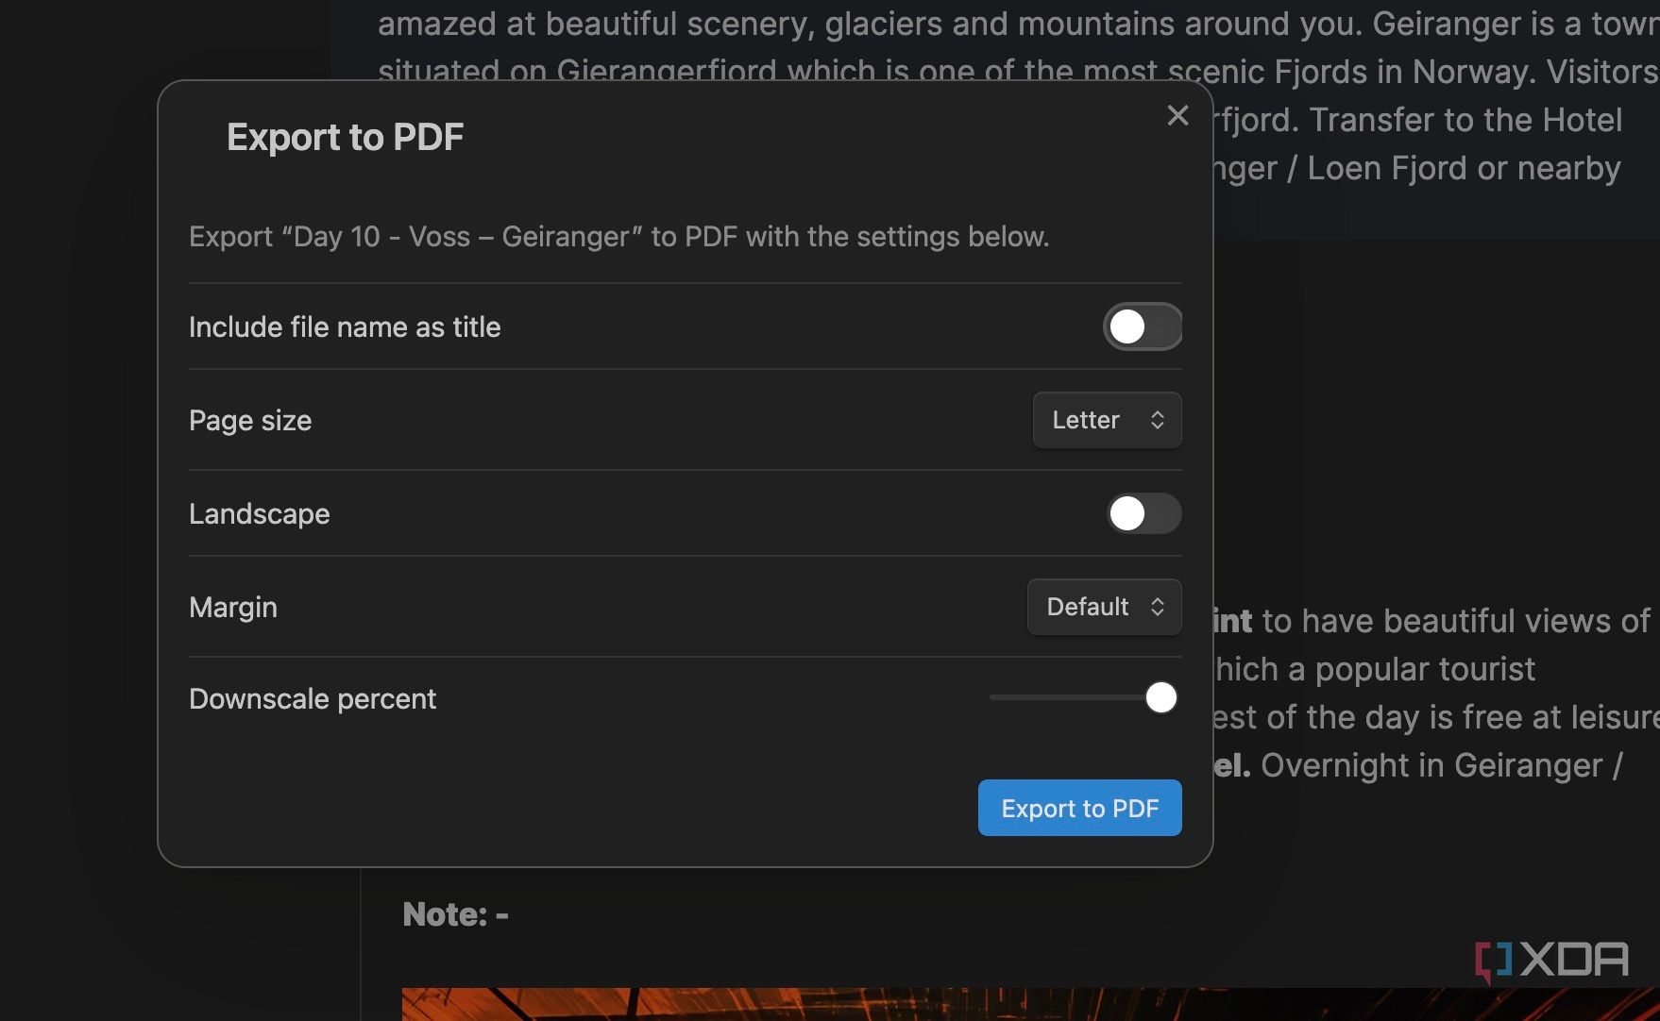Click the "Export to PDF" dialog title

tap(344, 136)
